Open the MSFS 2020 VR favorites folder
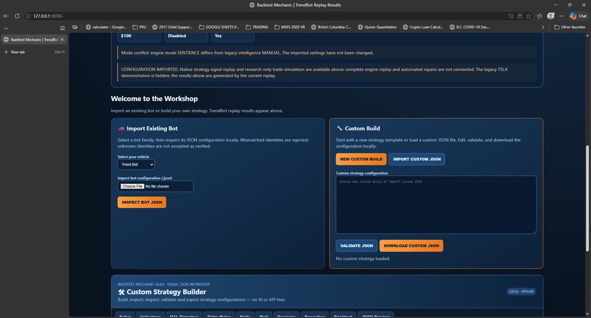Viewport: 591px width, 318px height. [289, 27]
